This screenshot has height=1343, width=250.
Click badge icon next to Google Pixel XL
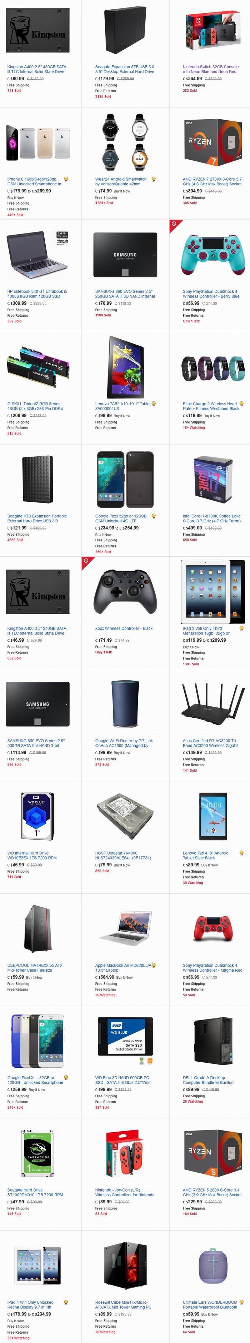(66, 1077)
